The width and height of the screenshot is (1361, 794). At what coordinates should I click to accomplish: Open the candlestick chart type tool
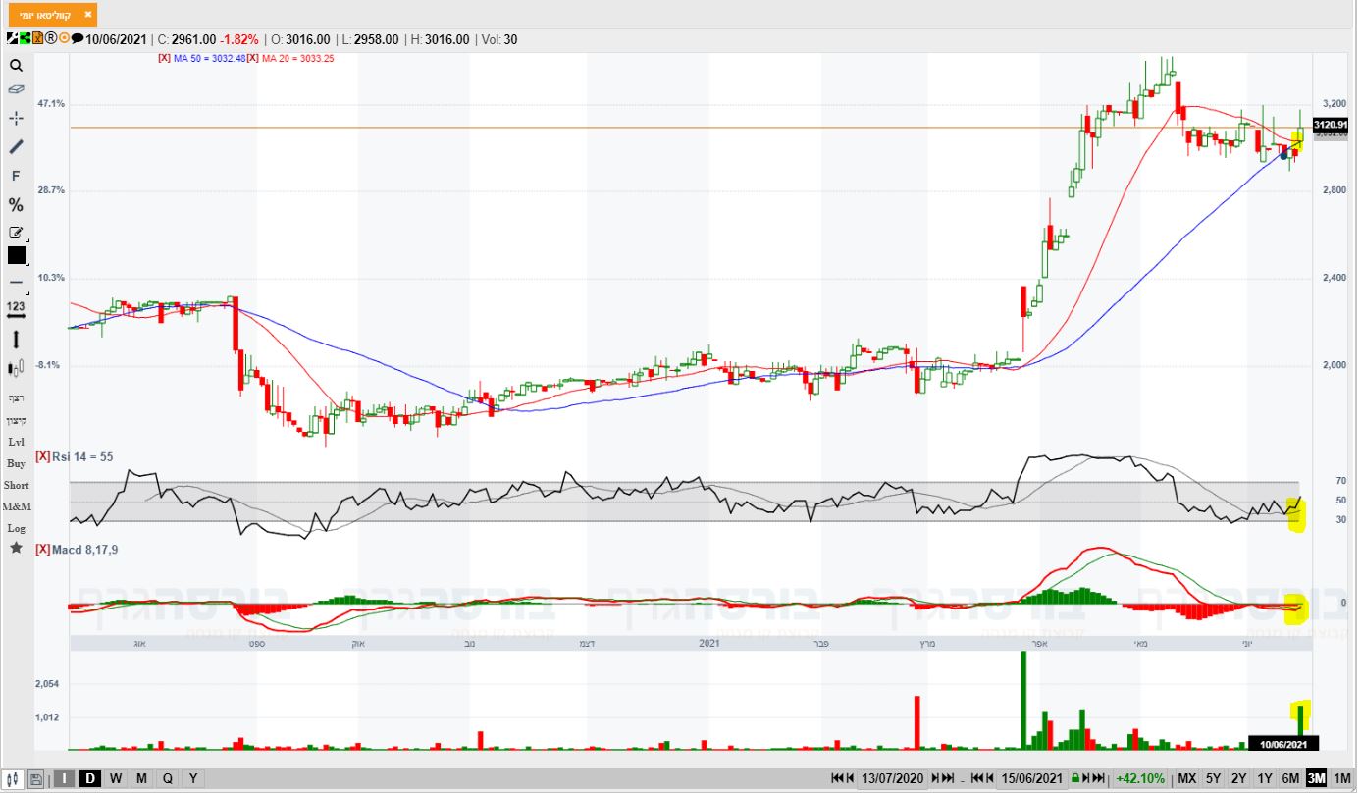[x=16, y=369]
